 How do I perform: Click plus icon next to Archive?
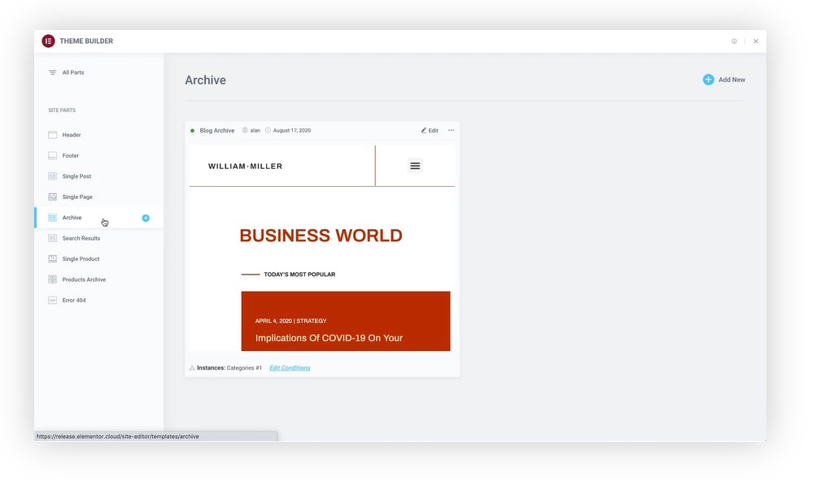(x=146, y=218)
